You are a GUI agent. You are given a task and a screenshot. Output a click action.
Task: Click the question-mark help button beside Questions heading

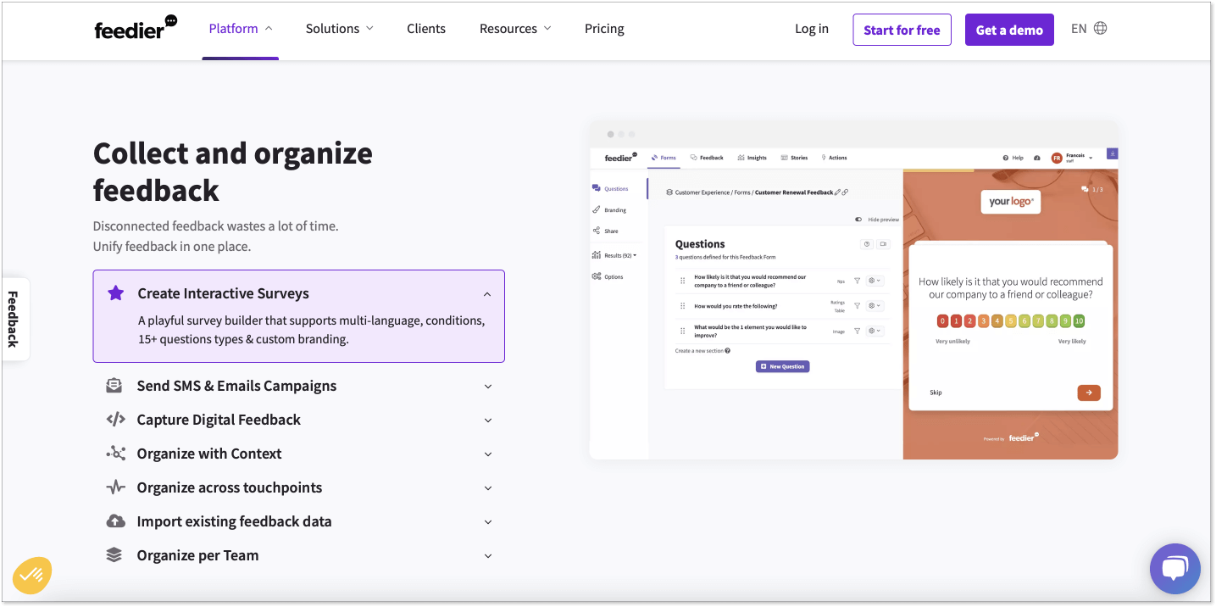[x=867, y=244]
